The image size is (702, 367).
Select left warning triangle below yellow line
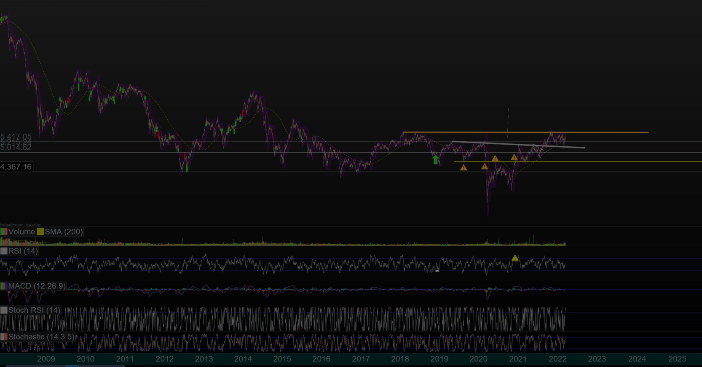(464, 168)
